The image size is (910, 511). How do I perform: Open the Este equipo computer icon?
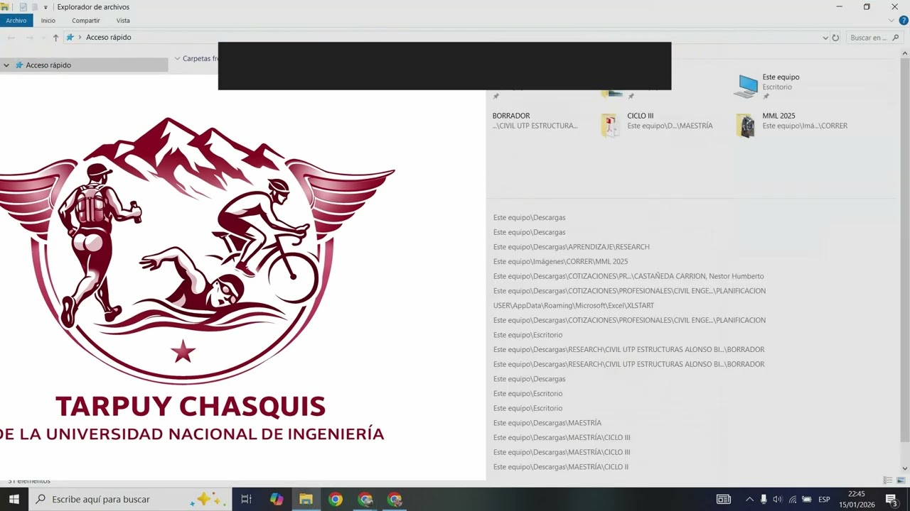point(746,86)
